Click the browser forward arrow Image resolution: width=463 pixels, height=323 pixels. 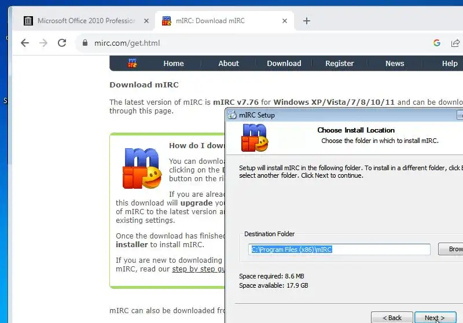[43, 43]
